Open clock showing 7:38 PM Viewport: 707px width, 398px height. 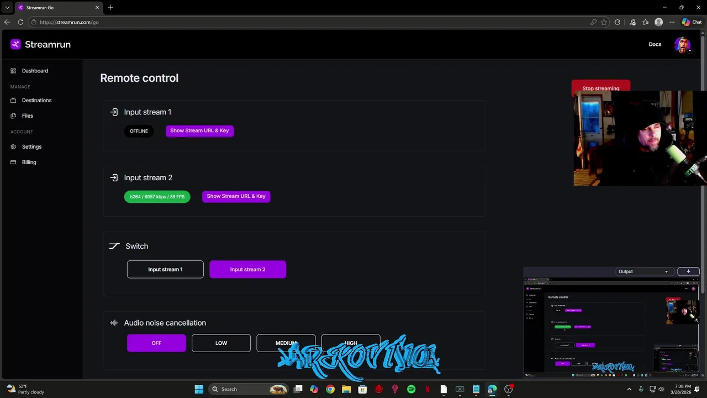[x=682, y=389]
